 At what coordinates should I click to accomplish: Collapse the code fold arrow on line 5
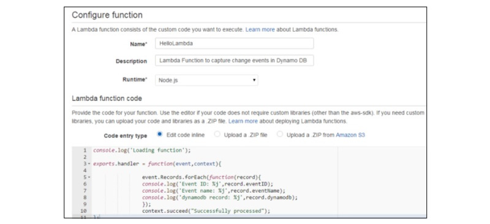pyautogui.click(x=89, y=177)
